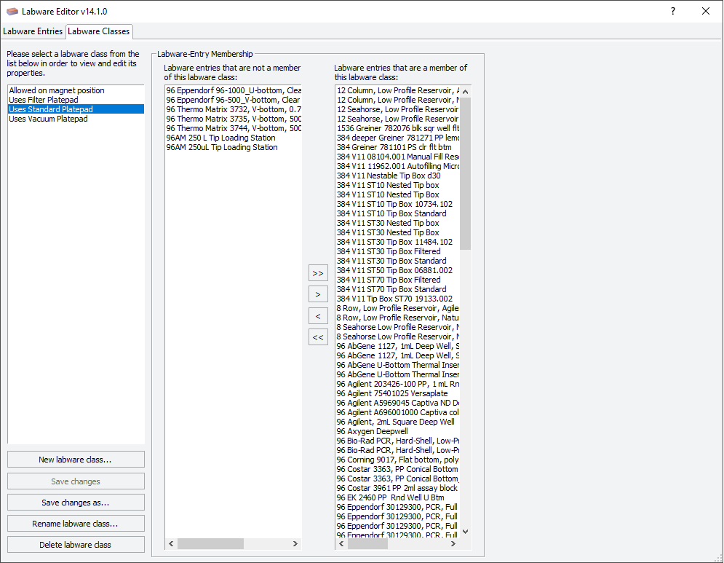Select '96 Corning 9017, Flat bottom' entry

click(397, 460)
